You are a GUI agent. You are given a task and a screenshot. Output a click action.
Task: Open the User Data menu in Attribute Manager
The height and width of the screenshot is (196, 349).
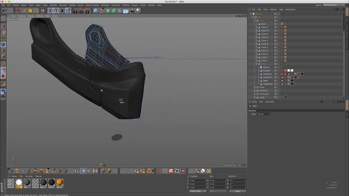(x=269, y=102)
